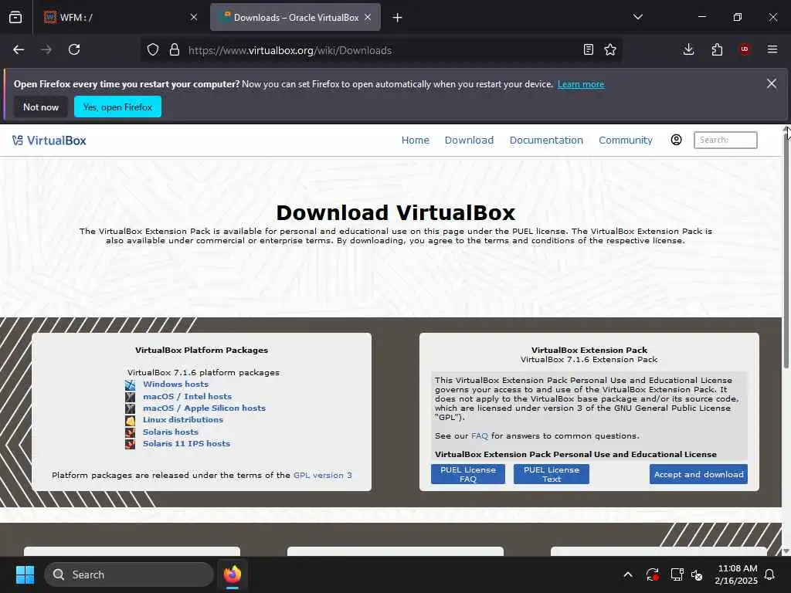791x593 pixels.
Task: Click the update sync tray icon
Action: pyautogui.click(x=652, y=574)
